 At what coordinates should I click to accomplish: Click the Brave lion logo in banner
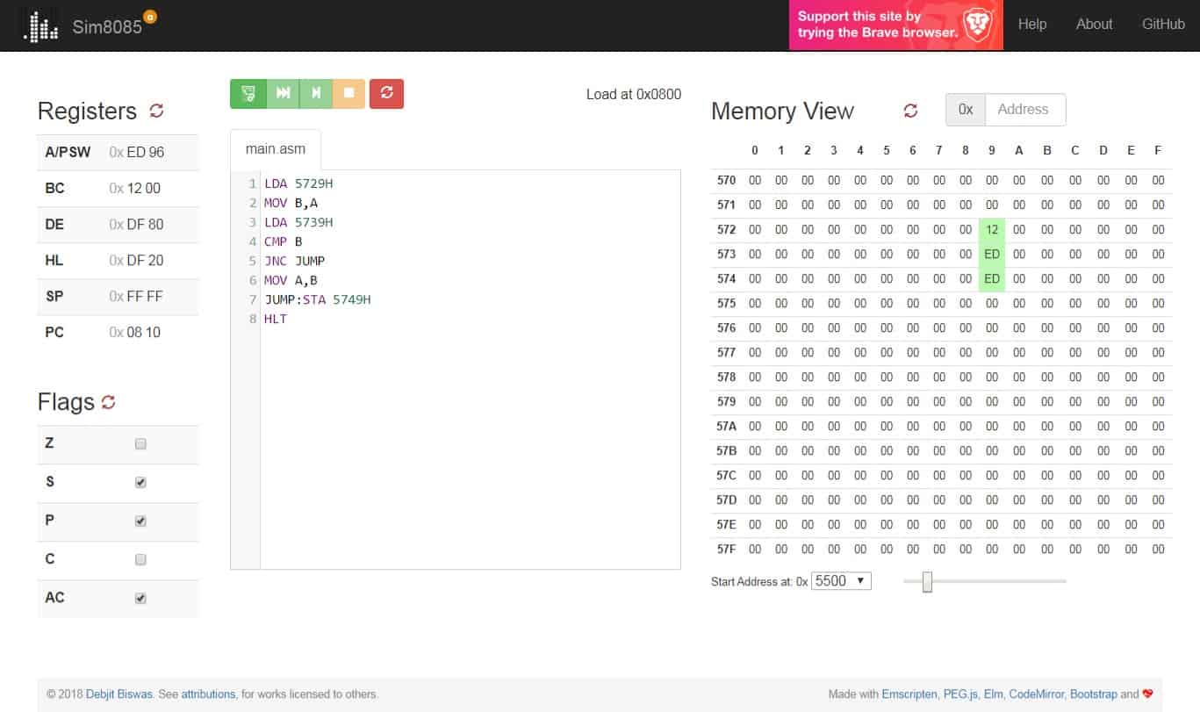pyautogui.click(x=977, y=25)
